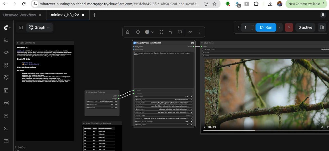The image size is (329, 151).
Task: Change the unet_name model selector
Action: tap(163, 103)
